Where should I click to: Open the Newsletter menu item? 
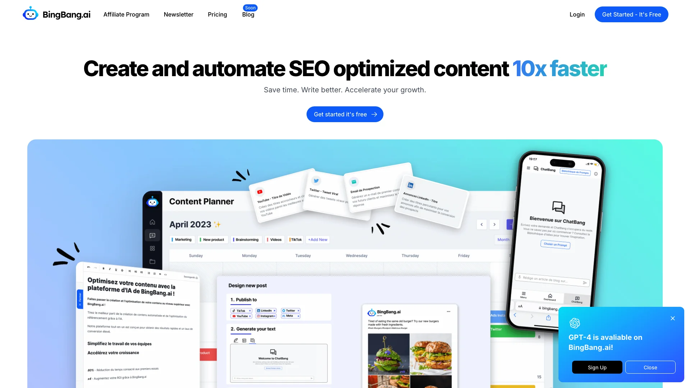click(x=179, y=14)
